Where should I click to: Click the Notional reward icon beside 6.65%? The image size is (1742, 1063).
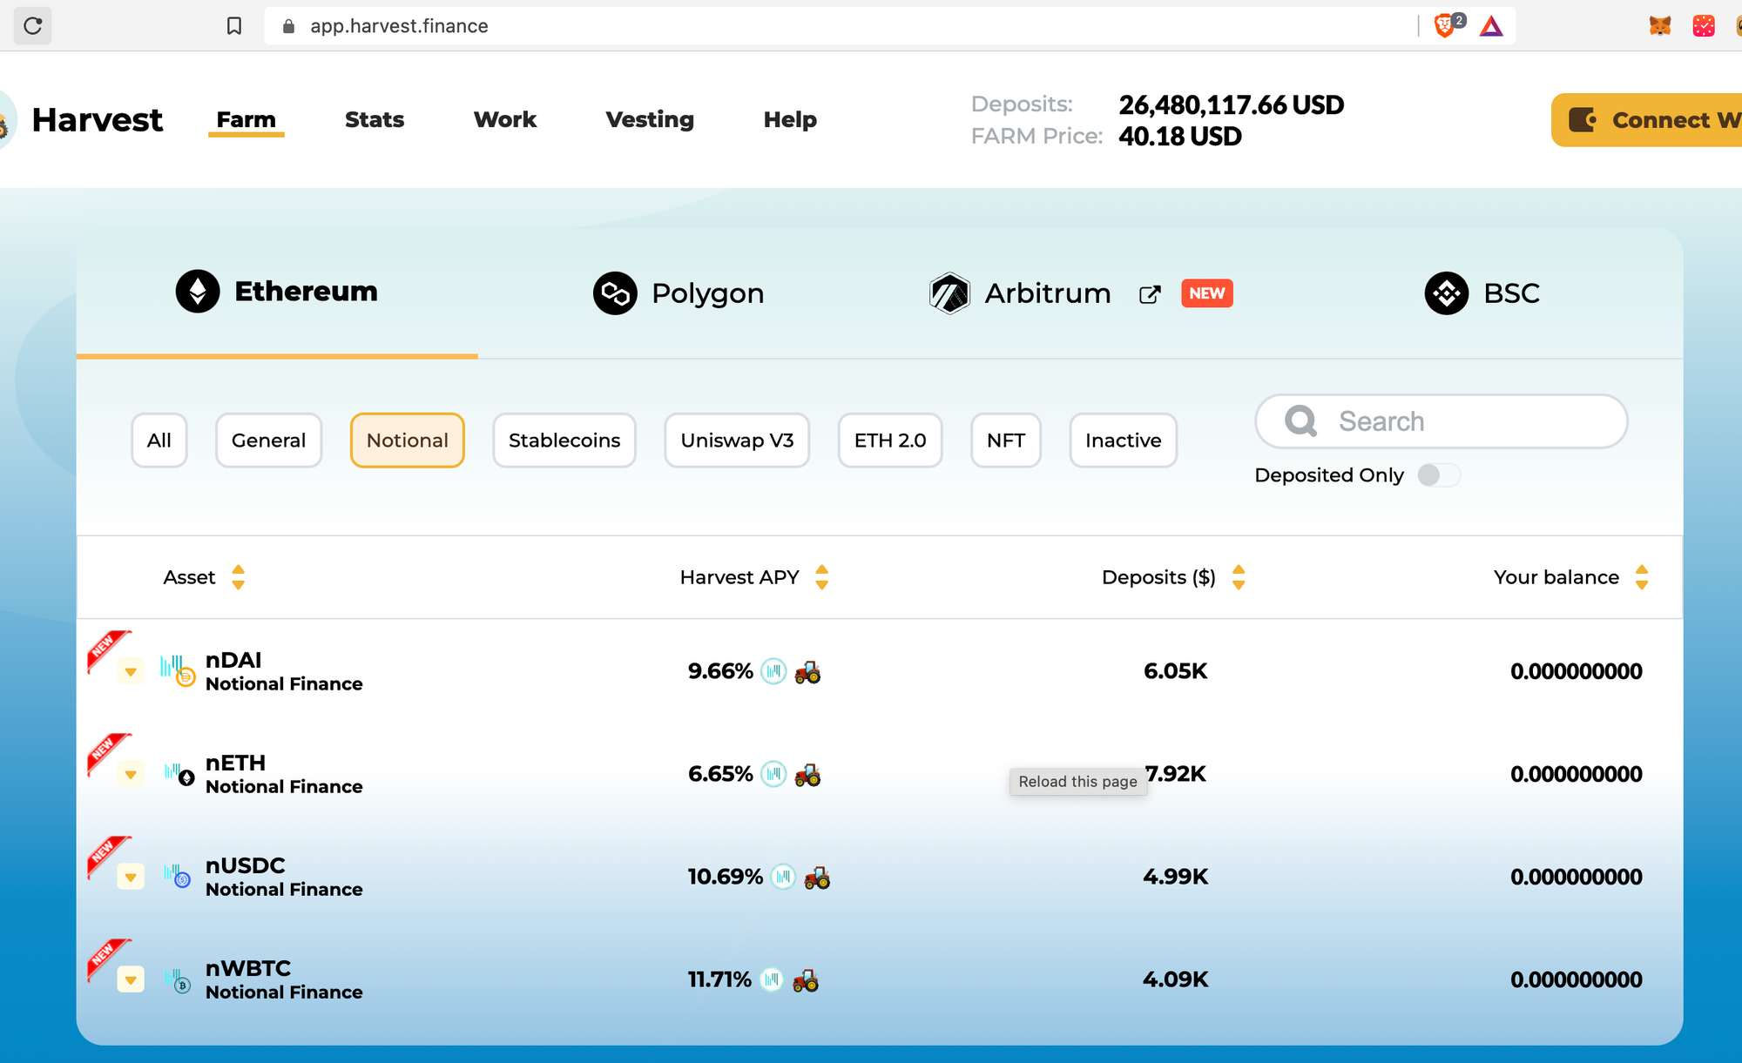pos(773,774)
